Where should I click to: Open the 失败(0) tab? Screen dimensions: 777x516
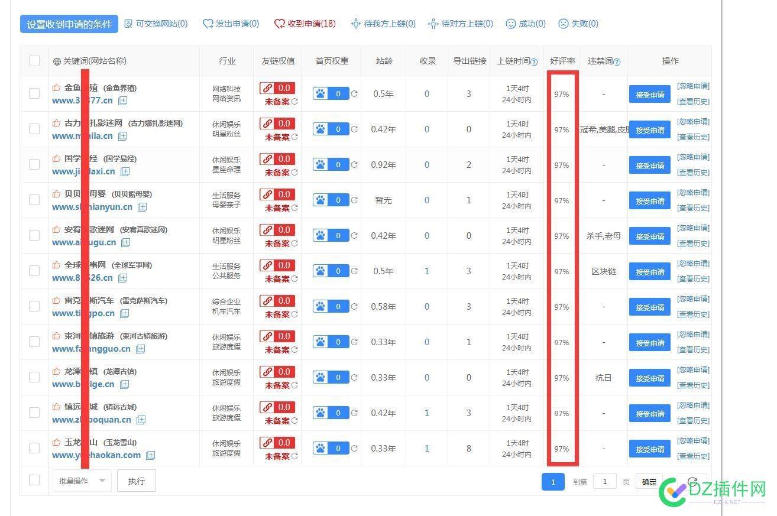click(578, 24)
